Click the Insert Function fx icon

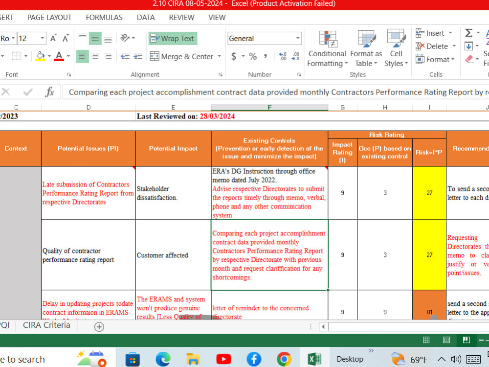pyautogui.click(x=49, y=92)
